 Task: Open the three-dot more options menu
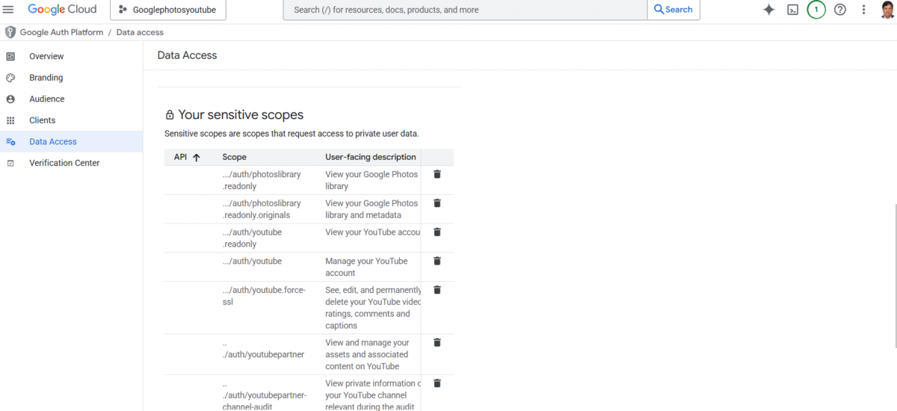pos(864,10)
